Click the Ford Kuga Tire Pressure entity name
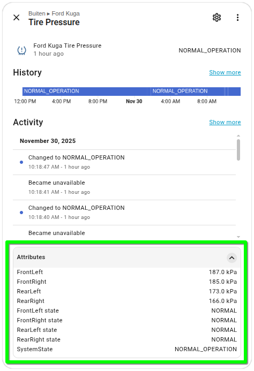Image resolution: width=254 pixels, height=371 pixels. [x=68, y=46]
